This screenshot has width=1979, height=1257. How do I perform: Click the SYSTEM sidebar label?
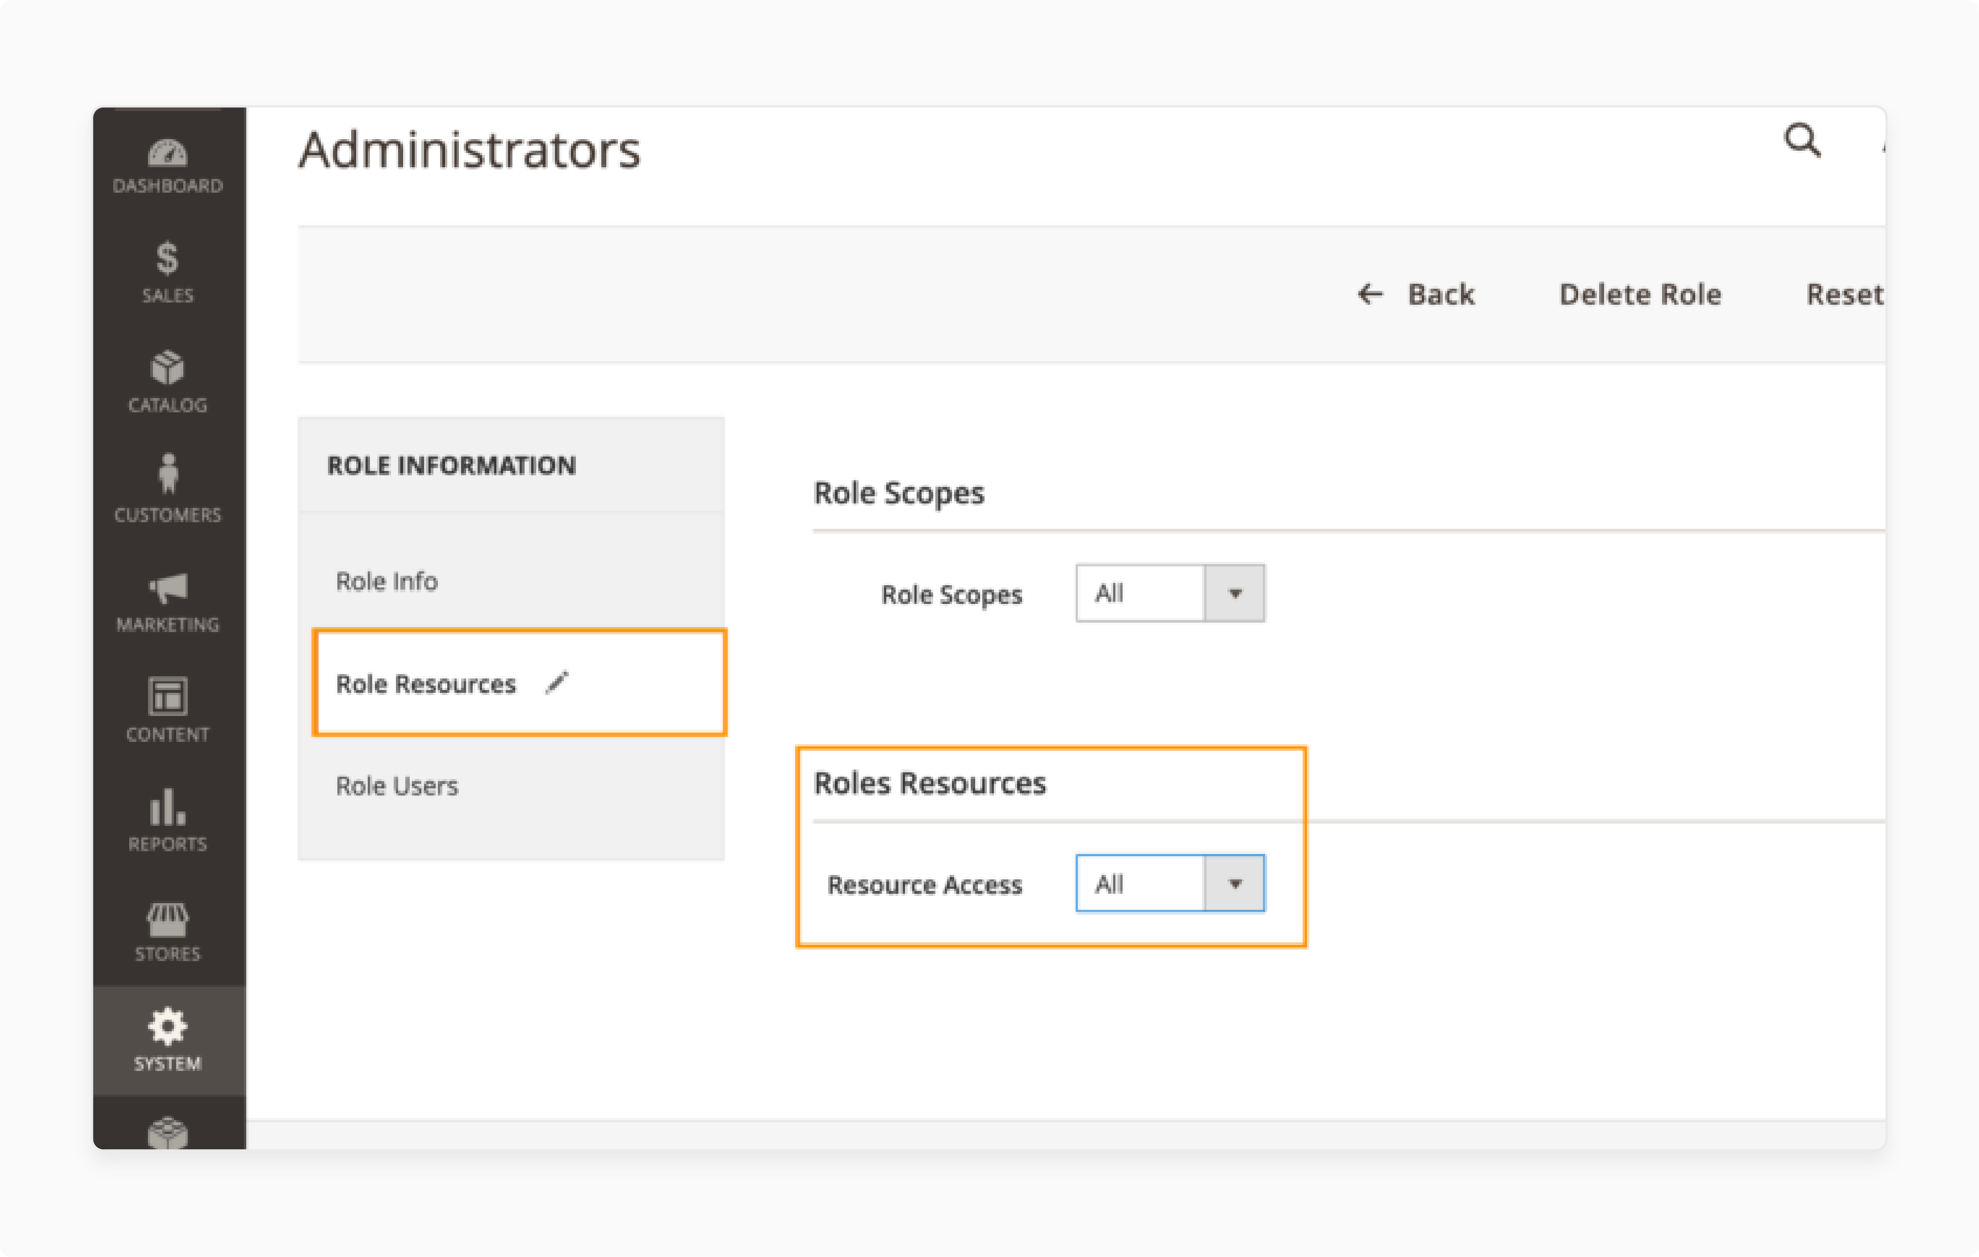[x=168, y=1064]
